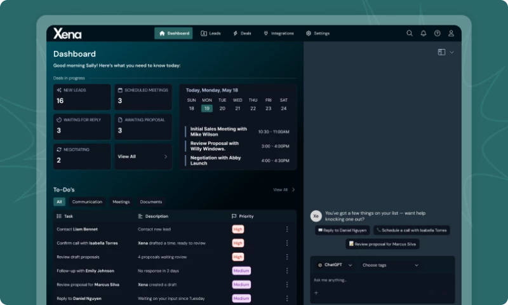Click the help question mark icon

pyautogui.click(x=438, y=33)
